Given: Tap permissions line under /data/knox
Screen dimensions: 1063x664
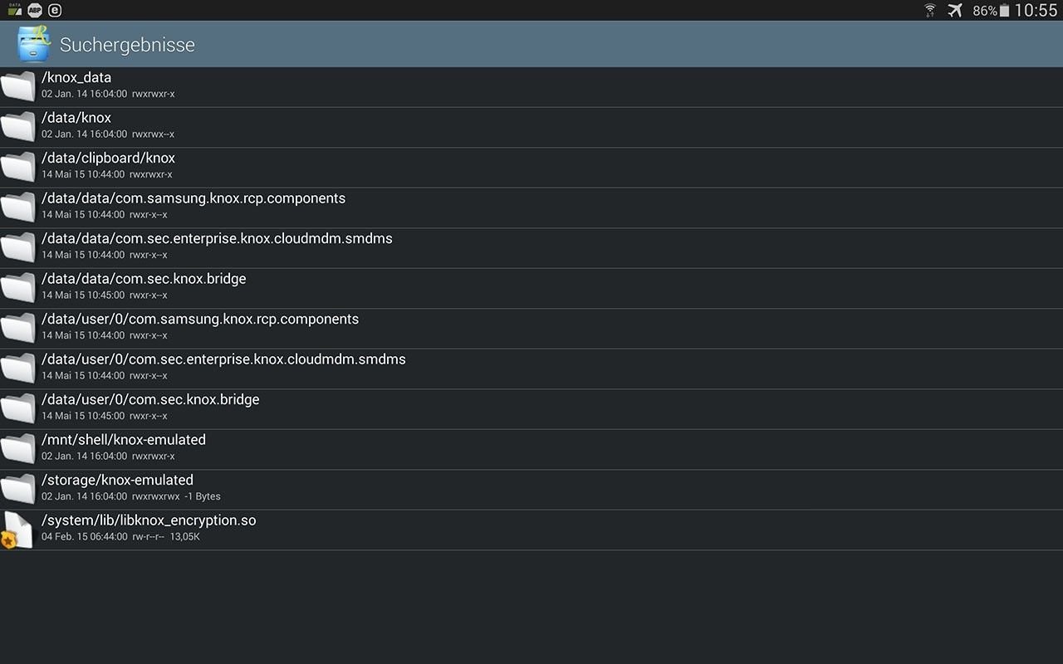Looking at the screenshot, I should 108,134.
